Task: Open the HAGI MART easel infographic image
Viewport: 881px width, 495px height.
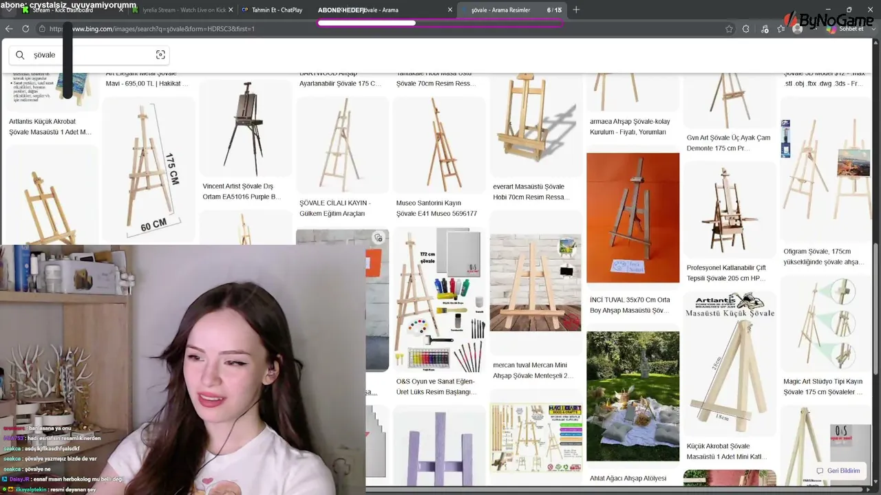Action: coord(535,437)
